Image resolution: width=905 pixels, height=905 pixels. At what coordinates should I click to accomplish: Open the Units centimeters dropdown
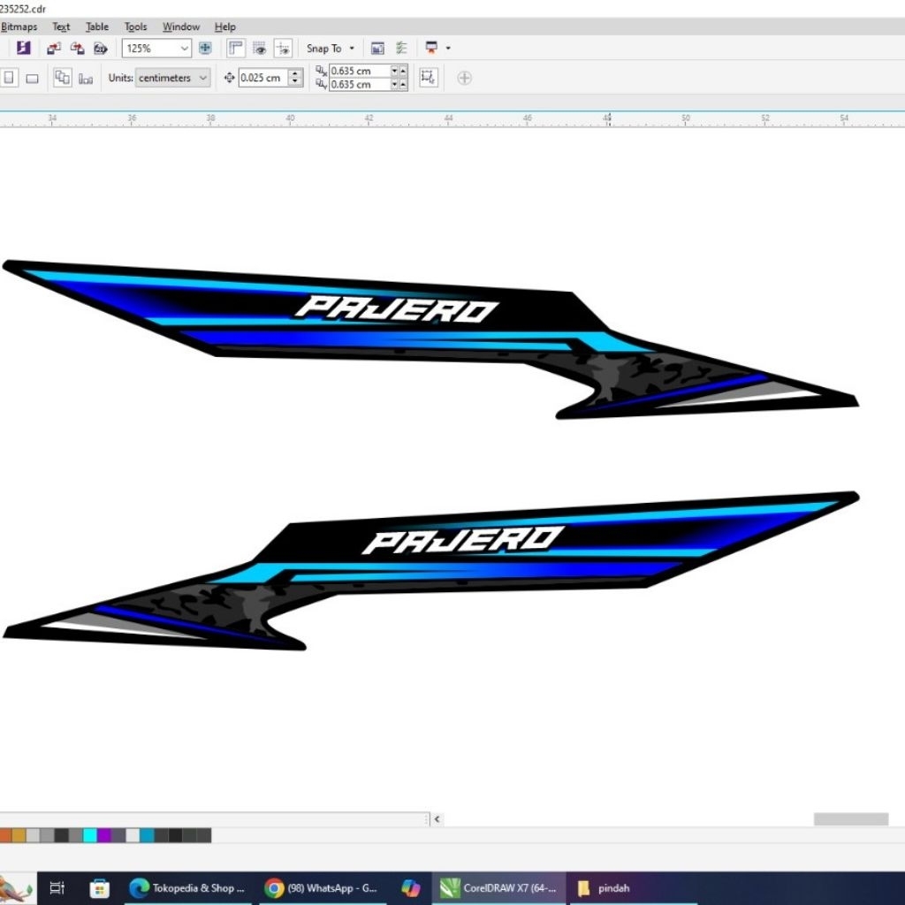[x=172, y=78]
